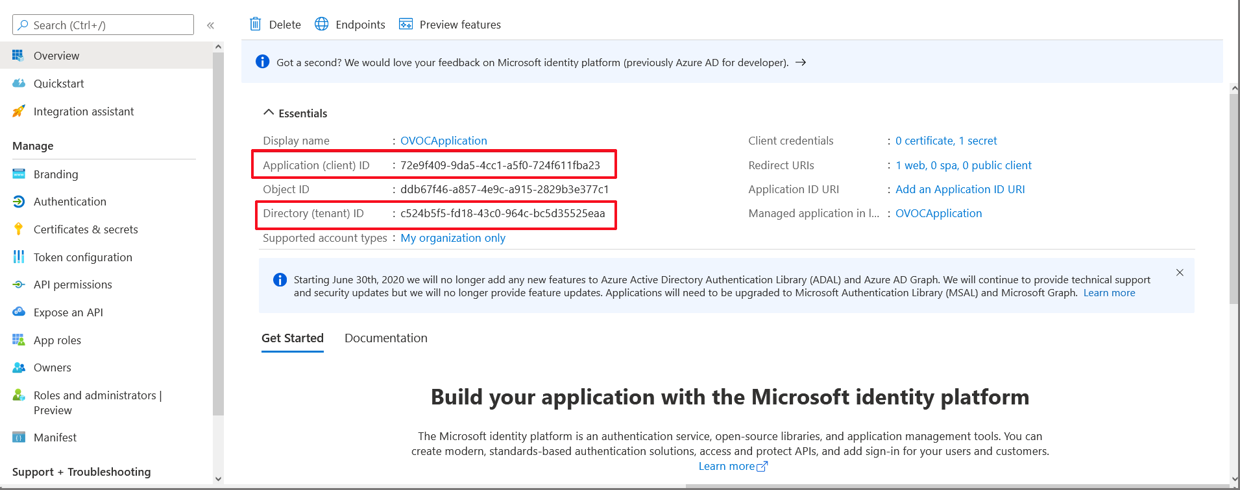Open the OVOCApplication display name link

[x=443, y=141]
